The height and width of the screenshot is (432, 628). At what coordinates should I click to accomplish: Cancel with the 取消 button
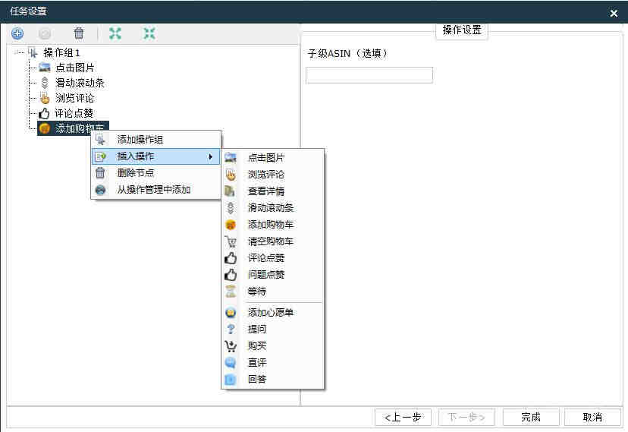(x=592, y=417)
